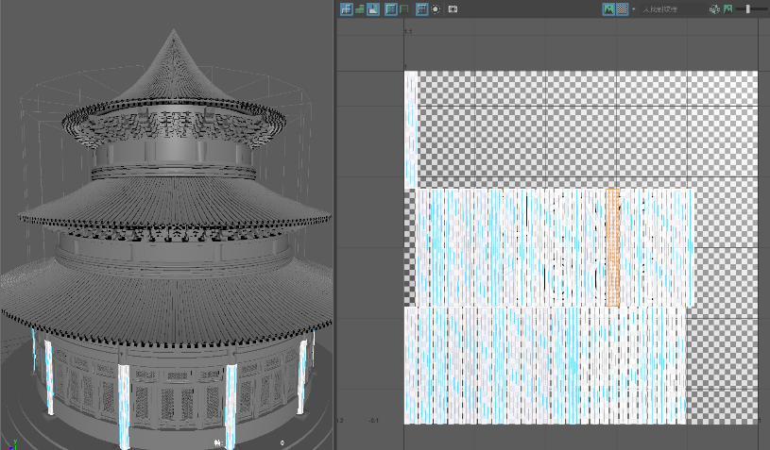Take UV snapshot with camera icon

[x=453, y=8]
